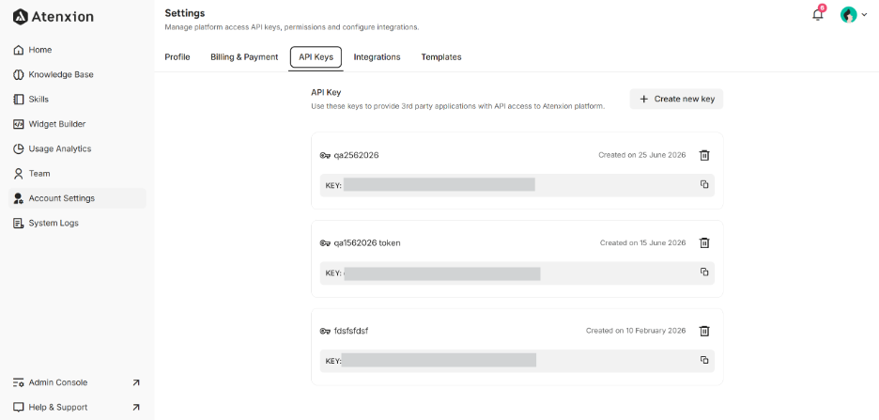The height and width of the screenshot is (420, 879).
Task: Open System Logs label in sidebar
Action: click(54, 223)
